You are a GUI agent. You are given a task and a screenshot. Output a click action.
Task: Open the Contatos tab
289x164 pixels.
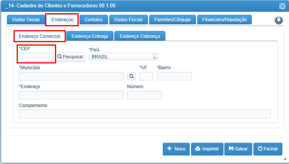[x=94, y=20]
